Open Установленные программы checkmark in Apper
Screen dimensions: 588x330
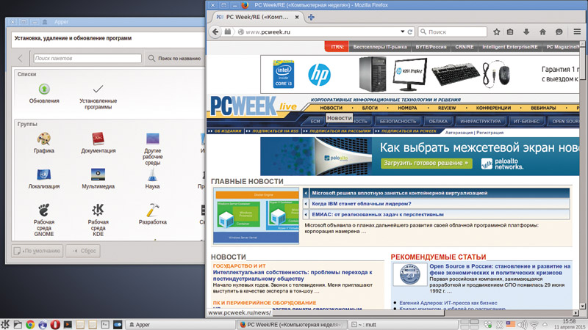point(98,97)
